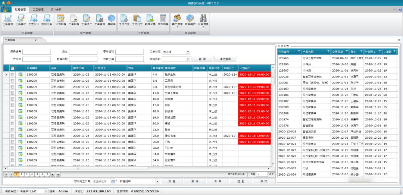403x195 pixels.
Task: Open the 工艺设计 tool
Action: click(x=34, y=20)
